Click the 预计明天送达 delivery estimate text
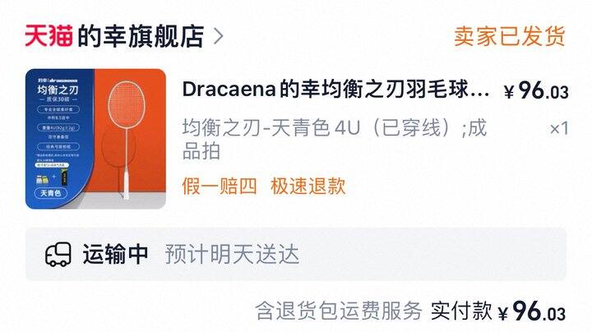 (232, 254)
